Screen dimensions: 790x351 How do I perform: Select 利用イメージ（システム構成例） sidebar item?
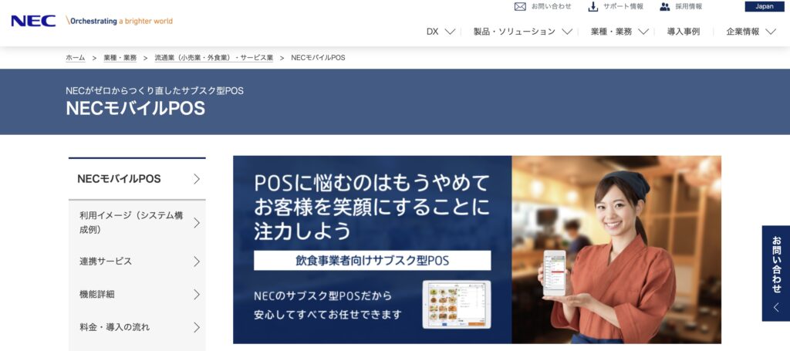[137, 223]
